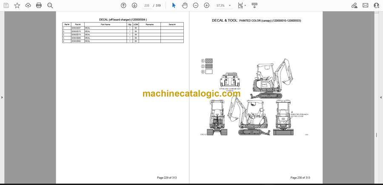Zoom out with the minus button

[196, 6]
